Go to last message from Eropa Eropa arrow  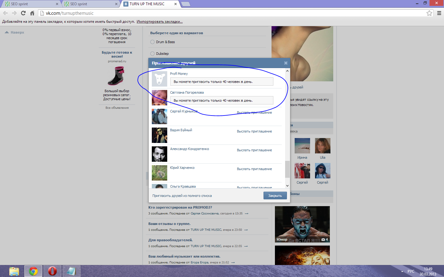(x=233, y=263)
